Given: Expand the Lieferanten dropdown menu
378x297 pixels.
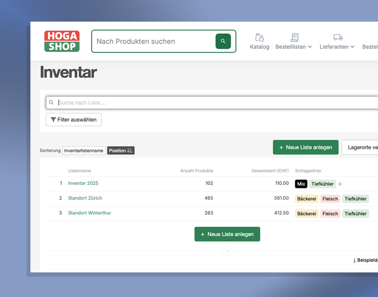Looking at the screenshot, I should tap(352, 47).
